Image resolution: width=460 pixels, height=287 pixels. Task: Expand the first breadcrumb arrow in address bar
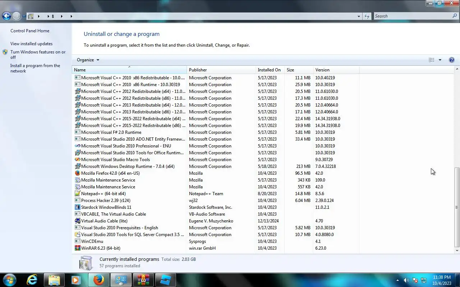coord(38,16)
